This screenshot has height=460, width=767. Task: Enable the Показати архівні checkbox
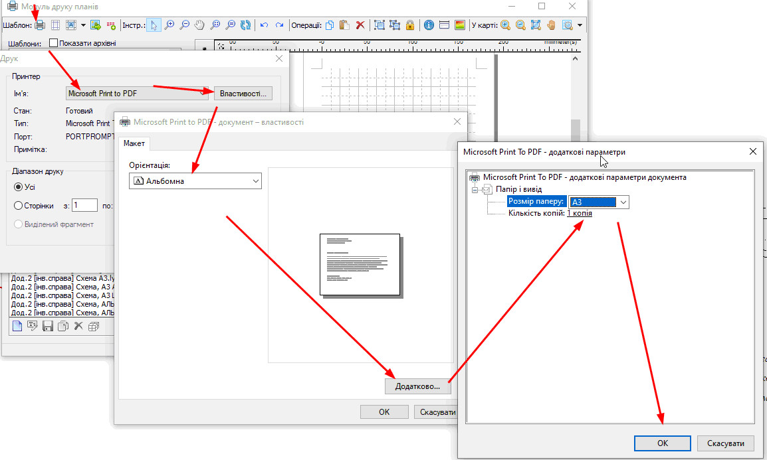click(54, 44)
